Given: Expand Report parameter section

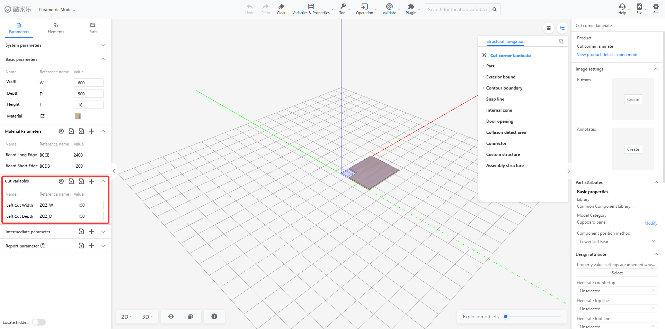Looking at the screenshot, I should click(x=103, y=246).
